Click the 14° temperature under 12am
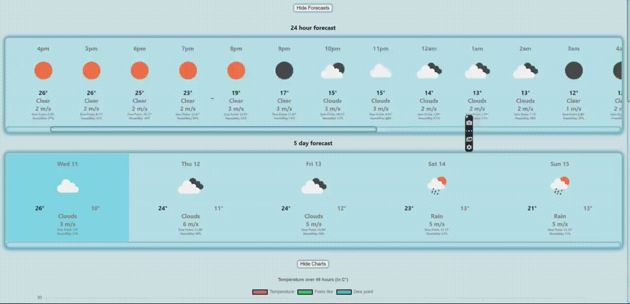Viewport: 630px width, 304px height. point(429,93)
